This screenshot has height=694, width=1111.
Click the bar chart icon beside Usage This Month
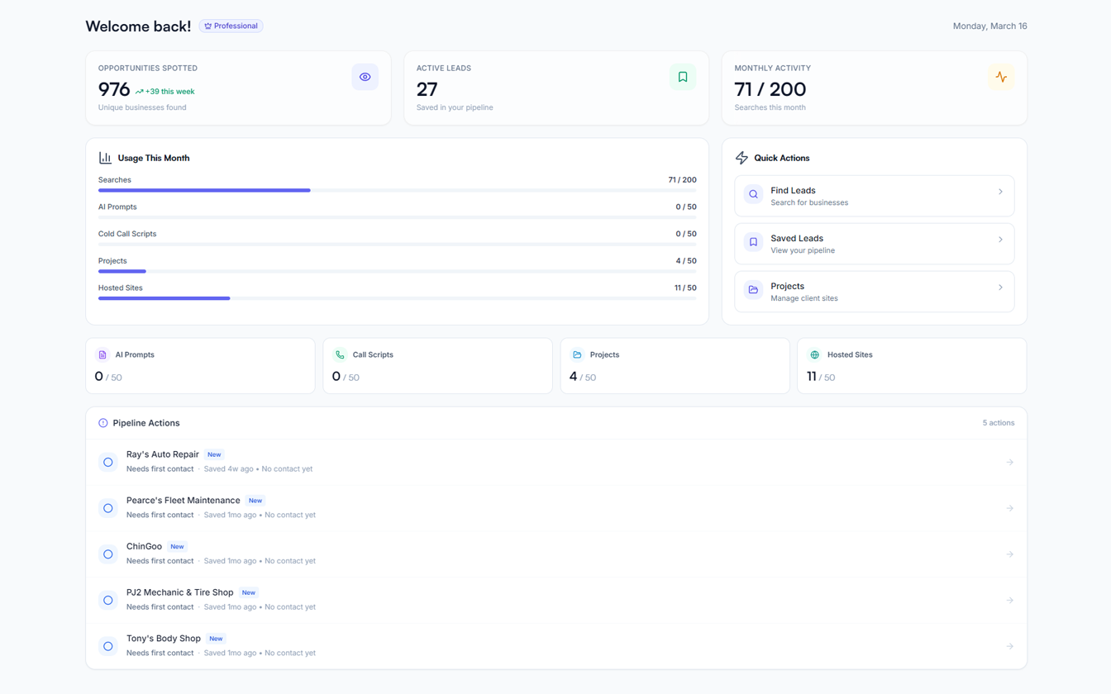tap(105, 158)
